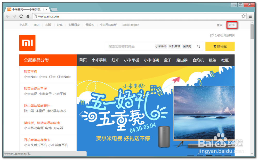Click the browser back arrow
Viewport: 258px width, 160px height.
coord(8,16)
